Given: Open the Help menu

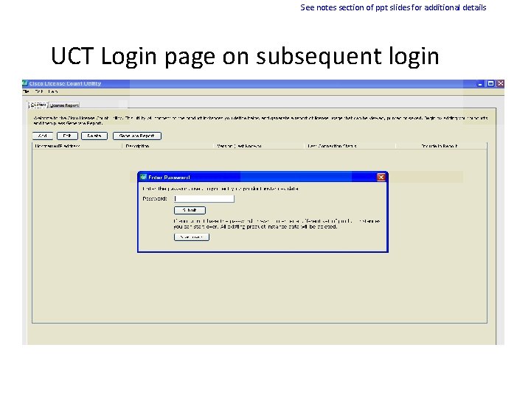Looking at the screenshot, I should 53,91.
